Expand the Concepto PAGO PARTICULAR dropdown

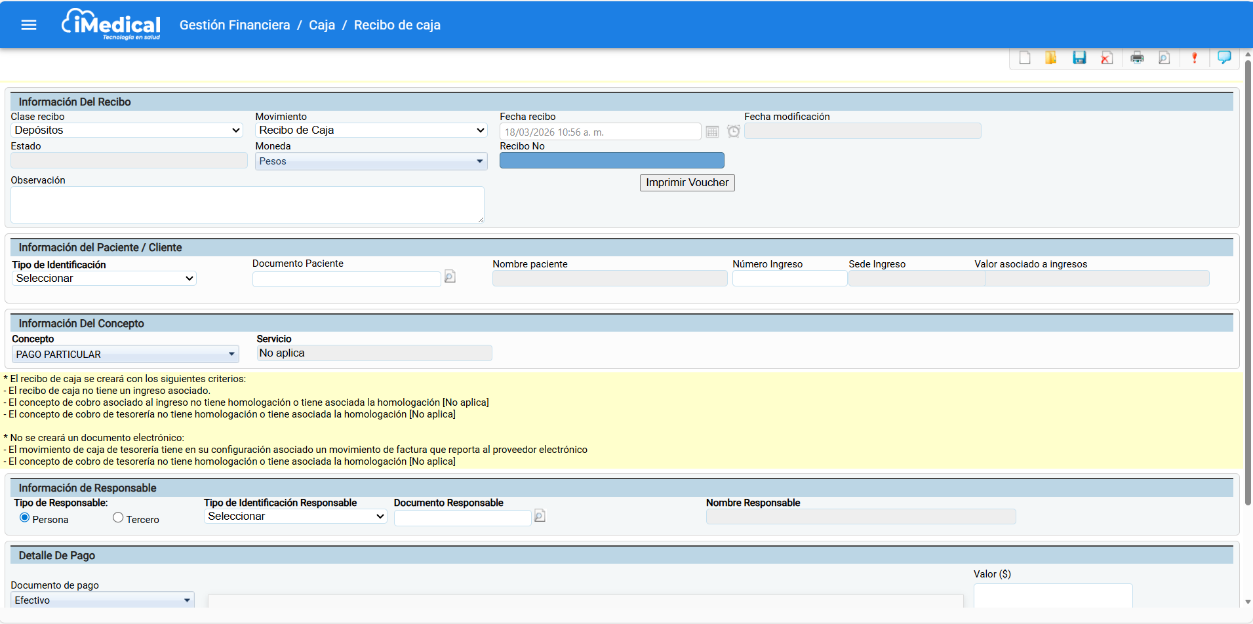click(x=125, y=354)
